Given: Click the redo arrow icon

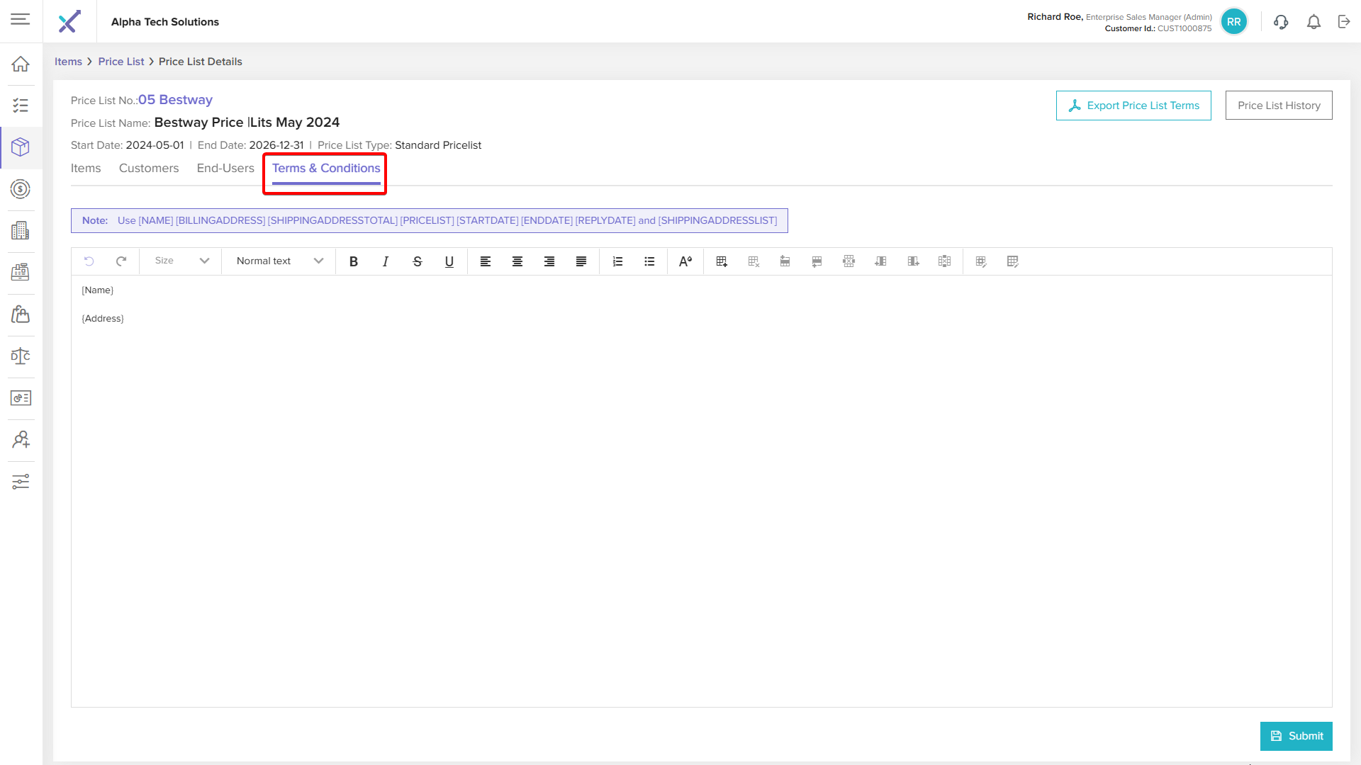Looking at the screenshot, I should pos(121,261).
